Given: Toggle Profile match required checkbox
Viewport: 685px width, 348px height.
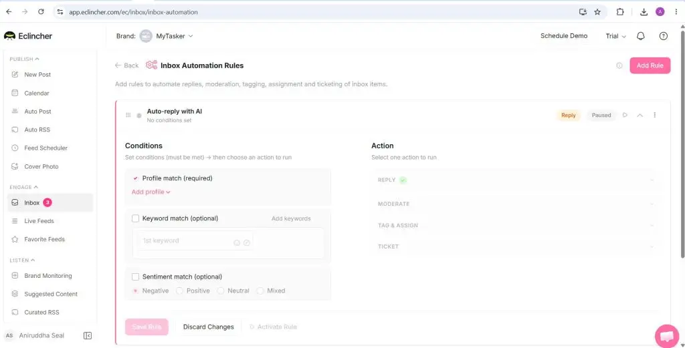Looking at the screenshot, I should tap(135, 178).
